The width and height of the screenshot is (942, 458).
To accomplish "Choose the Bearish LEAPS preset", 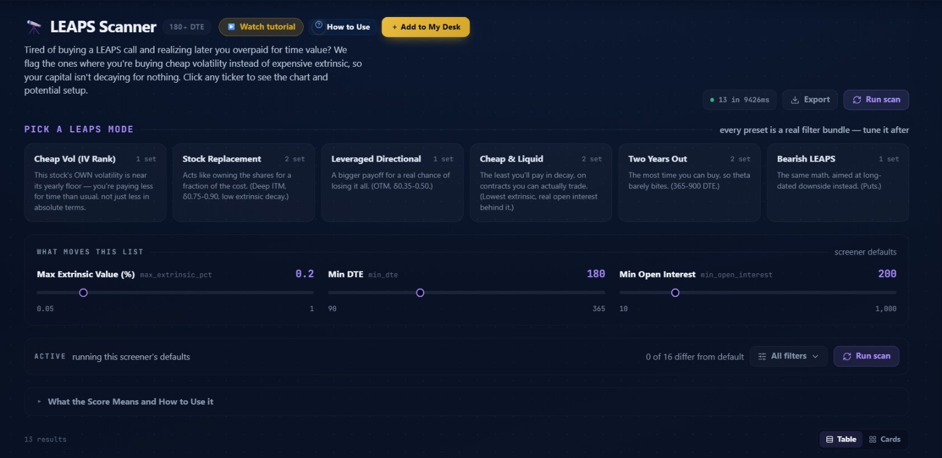I will tap(838, 183).
